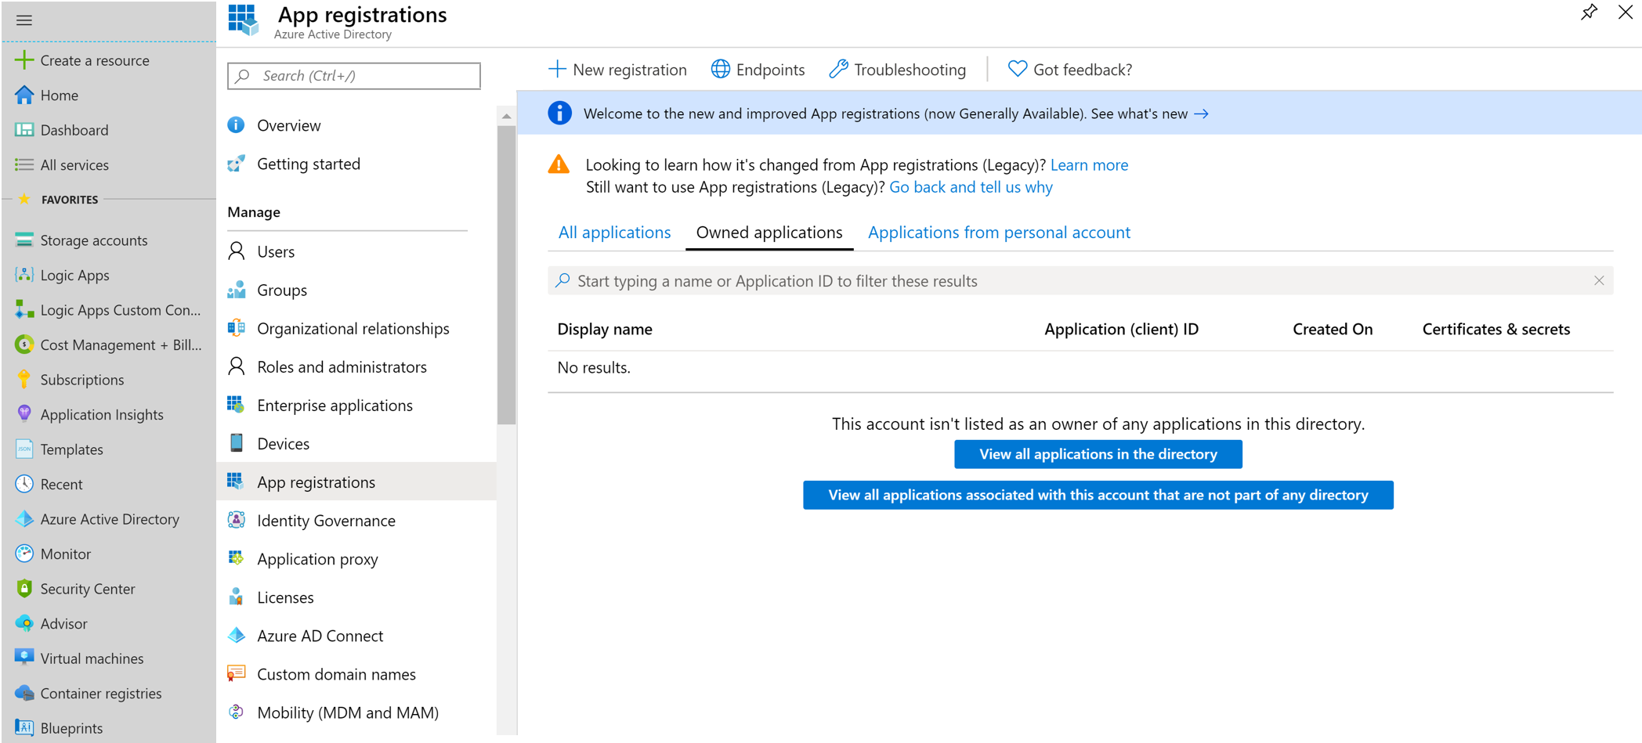Follow the See what's new arrow
The image size is (1642, 743).
1201,114
